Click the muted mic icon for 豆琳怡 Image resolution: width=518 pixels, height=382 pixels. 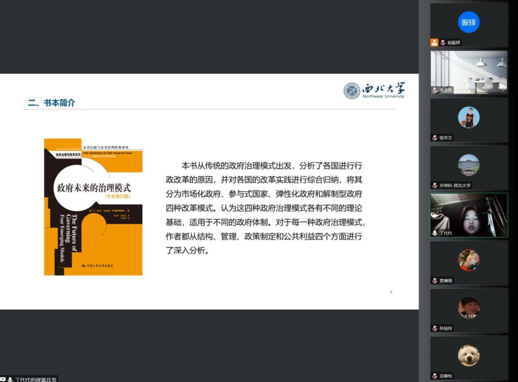click(x=435, y=376)
